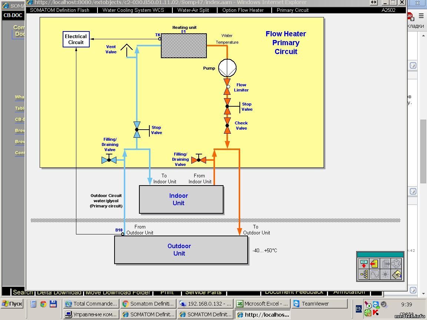Click the grayed circular arrows cycle icon
427x320 pixels.
tap(396, 264)
